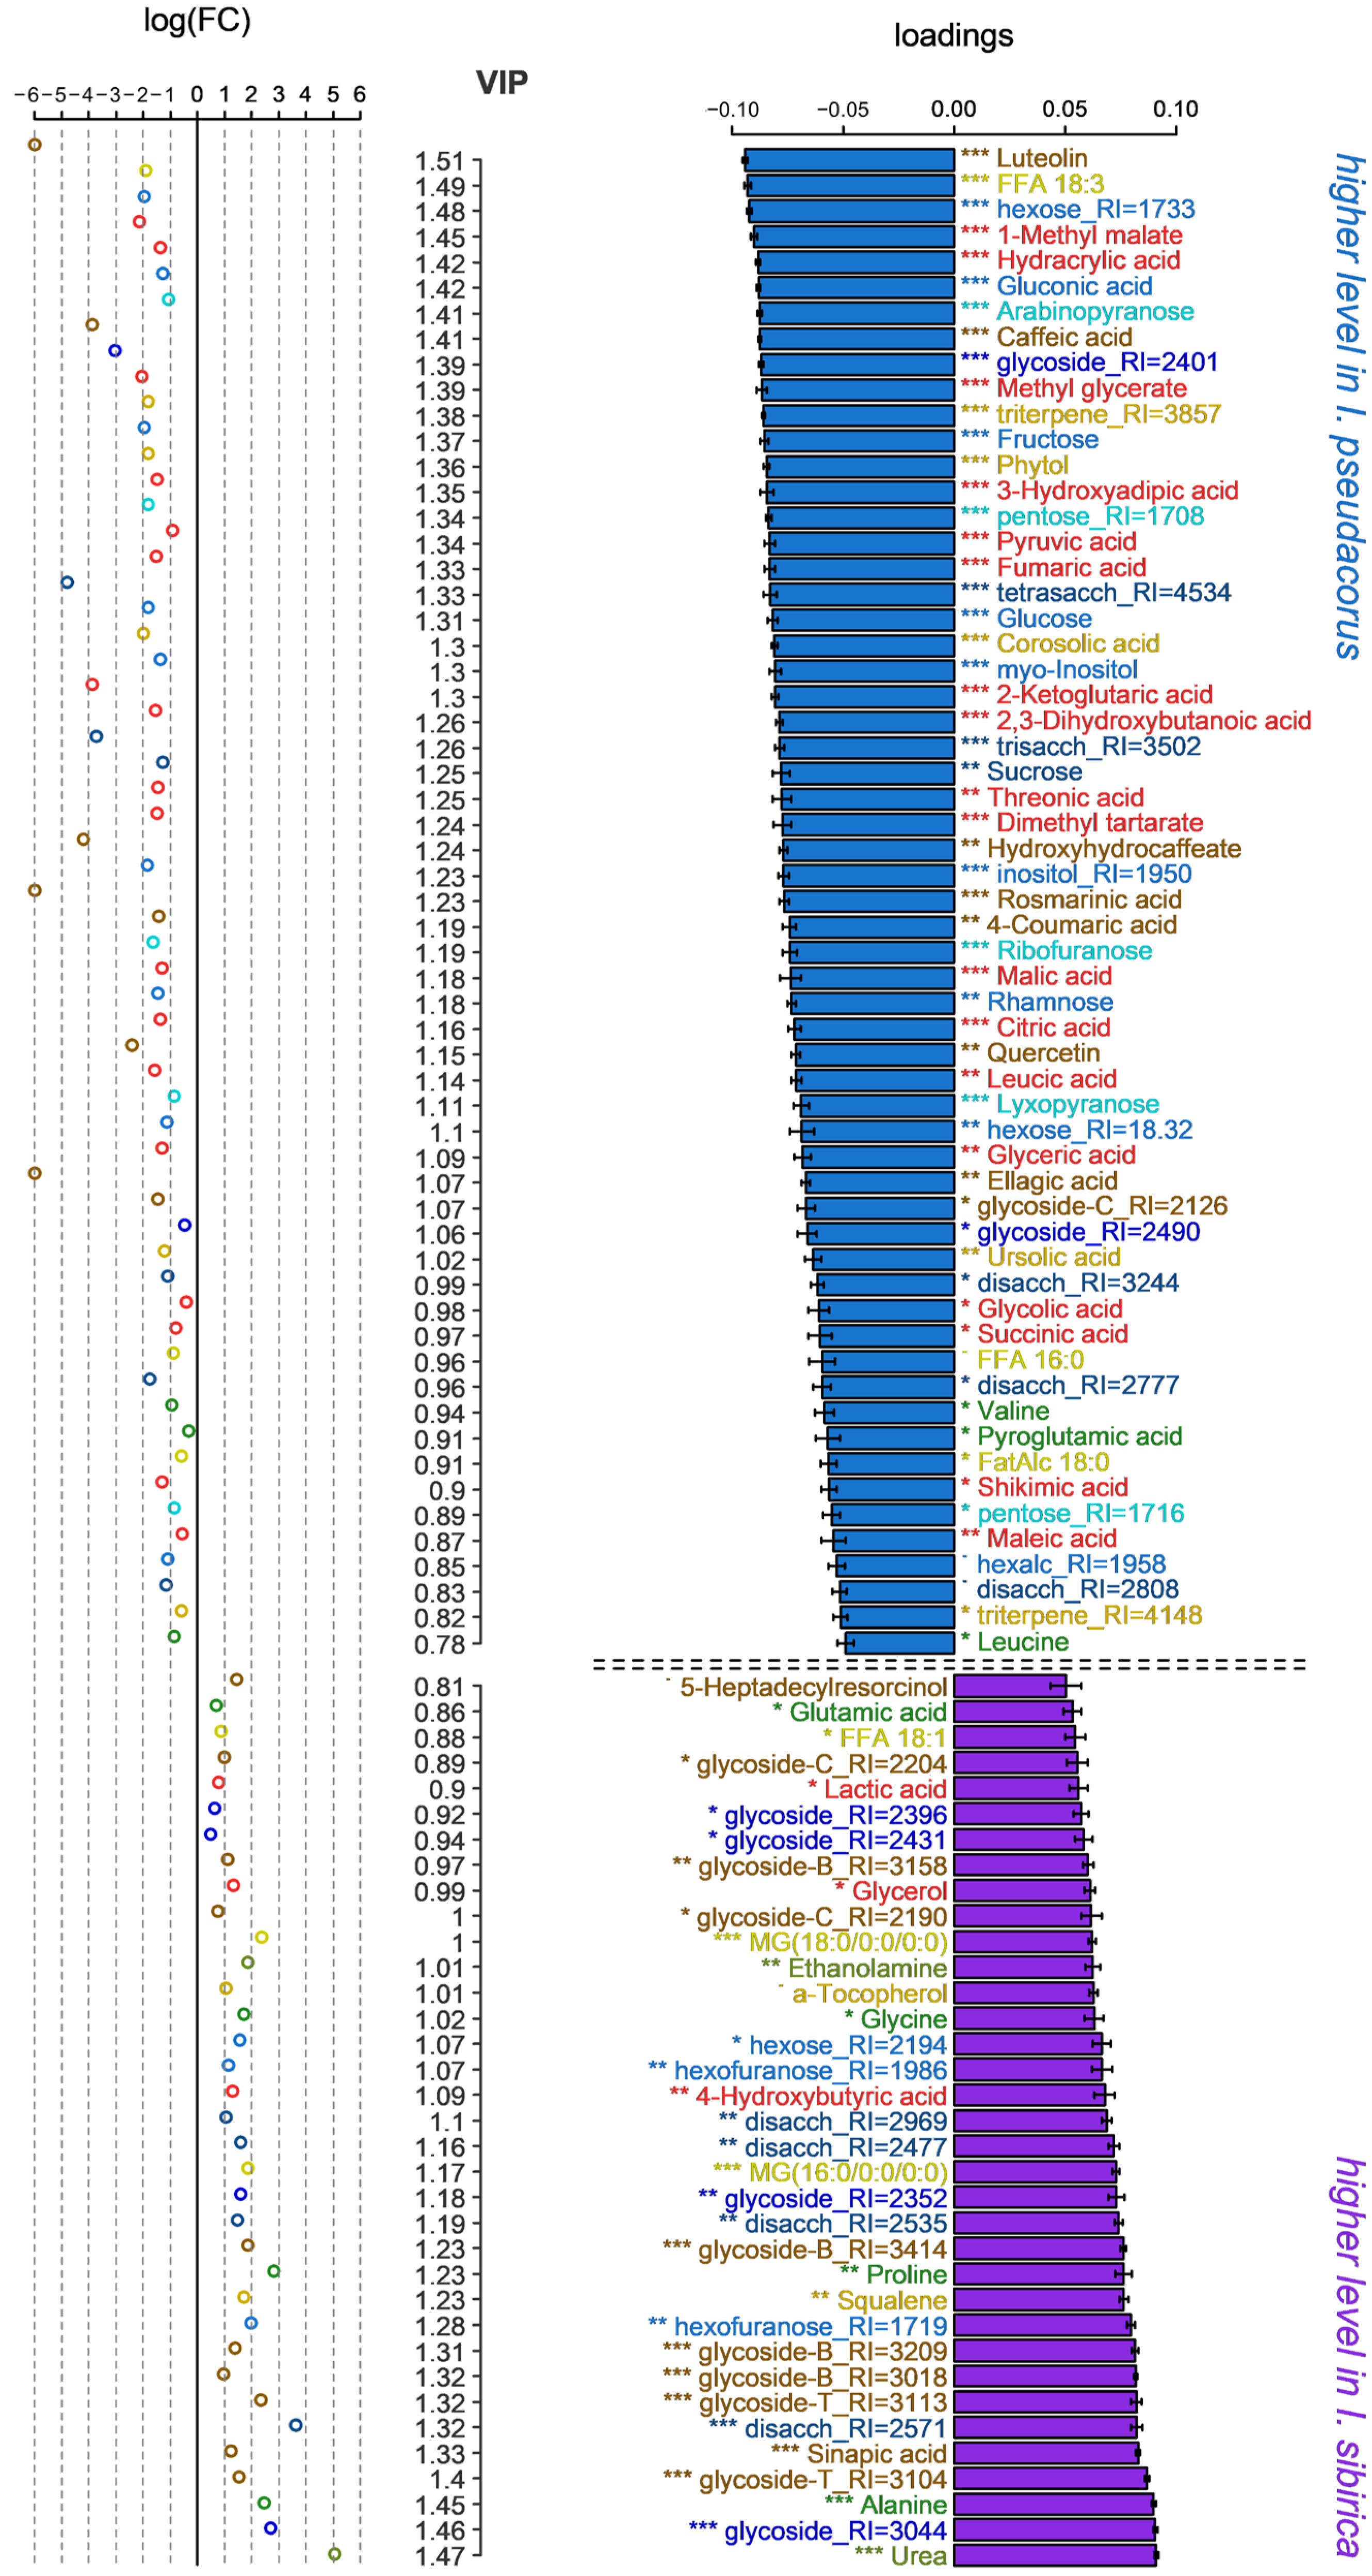The width and height of the screenshot is (1372, 2576).
Task: Select the blue bar for Citric acid
Action: pyautogui.click(x=875, y=1028)
